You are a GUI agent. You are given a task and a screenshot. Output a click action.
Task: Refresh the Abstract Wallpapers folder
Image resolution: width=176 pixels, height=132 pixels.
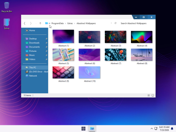click(115, 23)
